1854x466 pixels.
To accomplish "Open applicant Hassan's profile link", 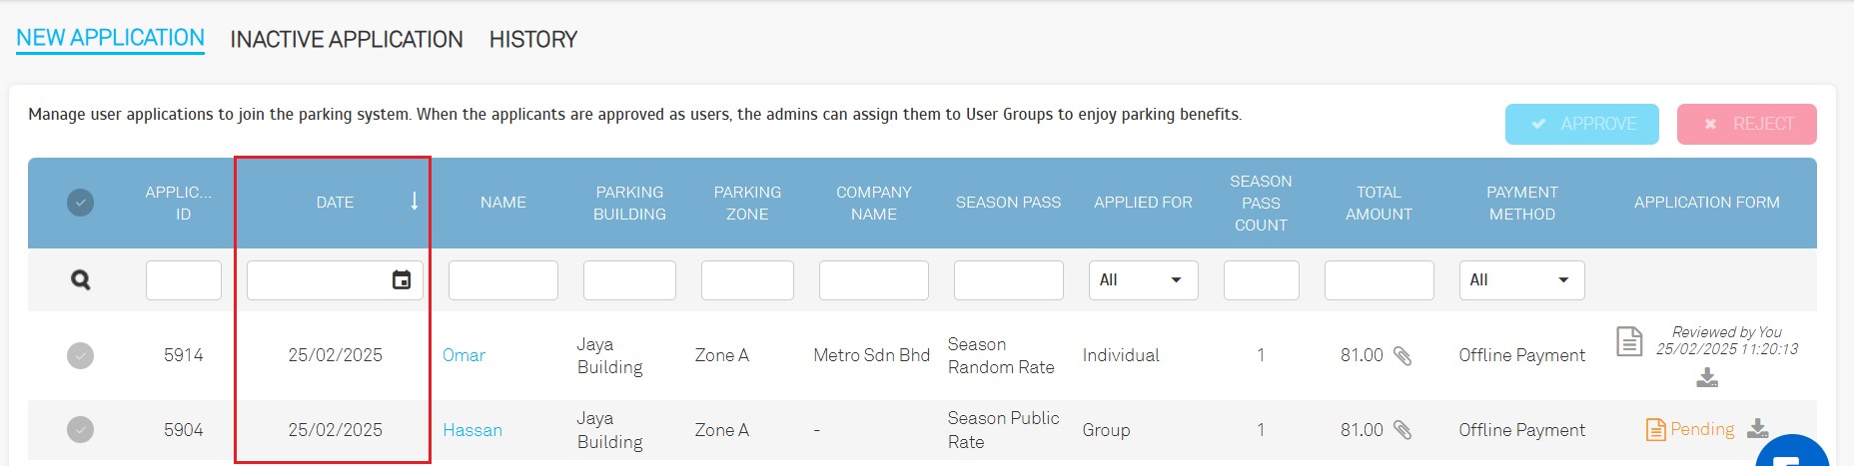I will tap(472, 430).
